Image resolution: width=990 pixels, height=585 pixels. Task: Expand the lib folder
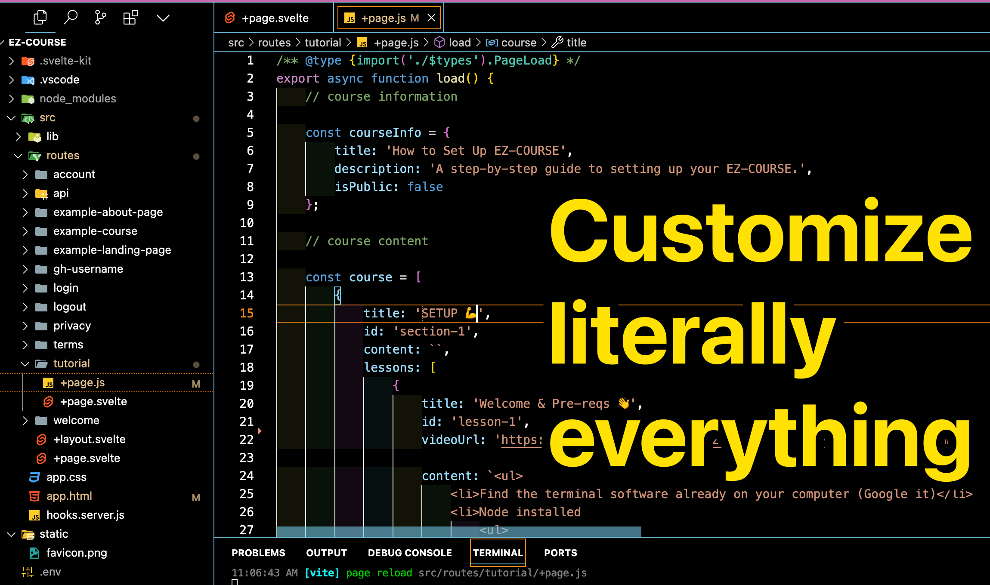coord(19,136)
